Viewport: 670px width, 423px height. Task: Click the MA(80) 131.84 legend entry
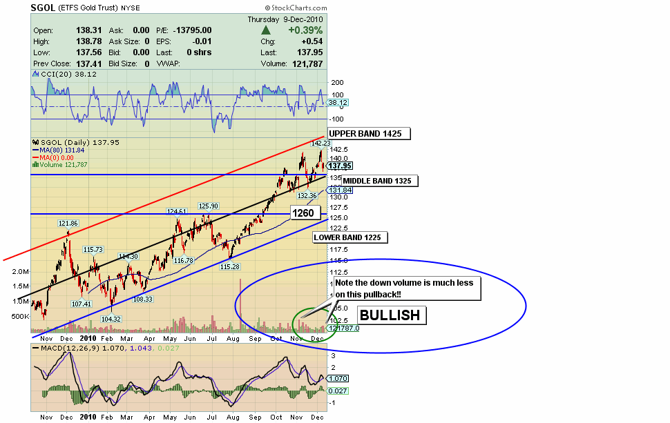pyautogui.click(x=62, y=150)
